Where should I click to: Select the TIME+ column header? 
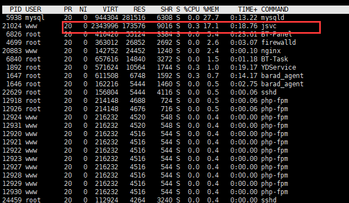(247, 9)
